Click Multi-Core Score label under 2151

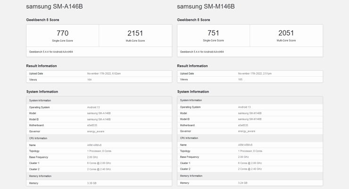(135, 41)
